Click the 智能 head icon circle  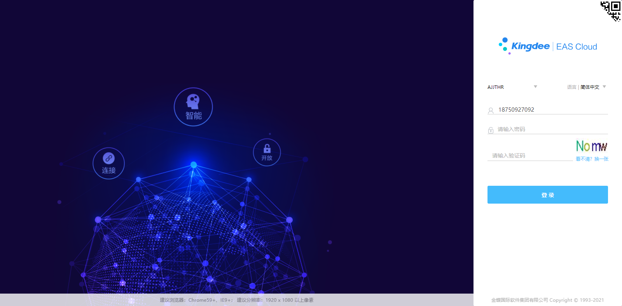pyautogui.click(x=193, y=107)
